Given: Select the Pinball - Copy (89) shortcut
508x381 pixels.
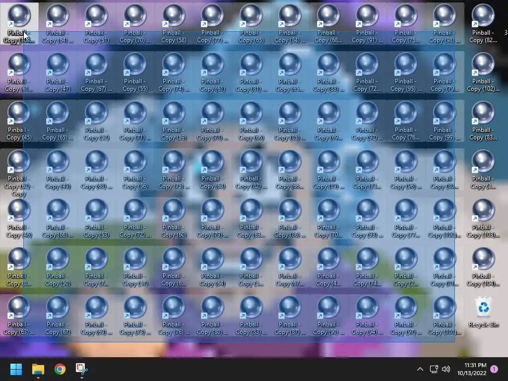Looking at the screenshot, I should (x=328, y=170).
